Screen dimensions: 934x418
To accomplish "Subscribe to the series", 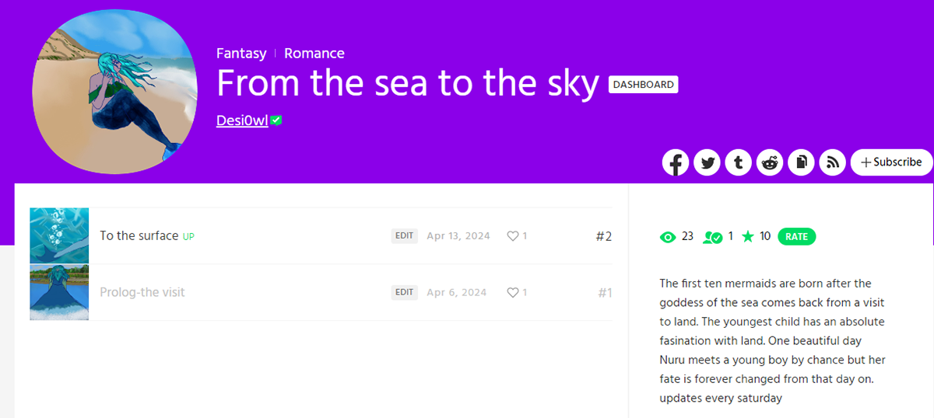I will pyautogui.click(x=892, y=162).
